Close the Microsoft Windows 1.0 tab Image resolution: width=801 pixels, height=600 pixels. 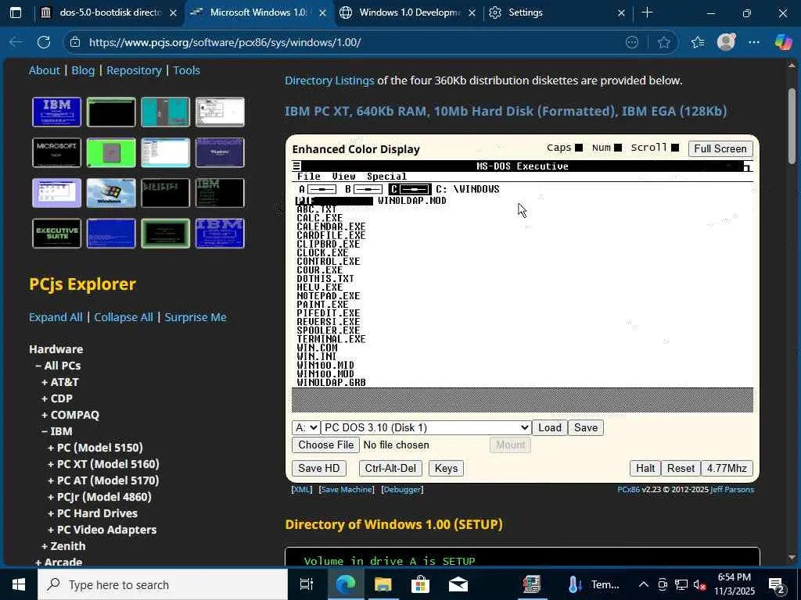pos(322,12)
